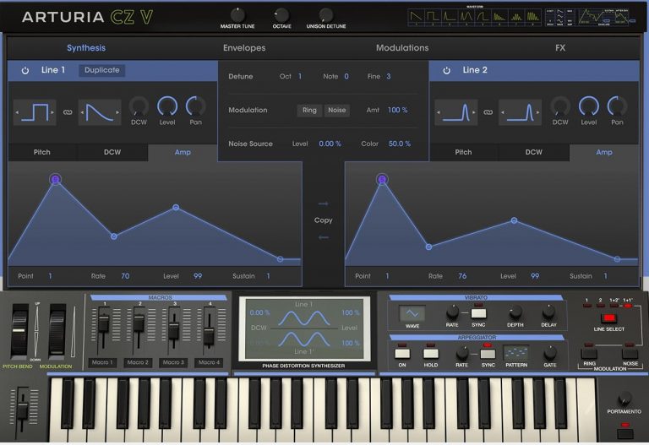The height and width of the screenshot is (445, 649).
Task: Click the arpeggiator Gate knob
Action: point(549,353)
